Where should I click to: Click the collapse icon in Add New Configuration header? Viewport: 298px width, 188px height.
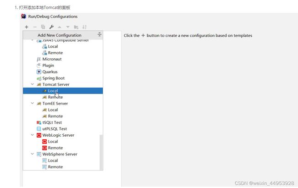[x=99, y=34]
